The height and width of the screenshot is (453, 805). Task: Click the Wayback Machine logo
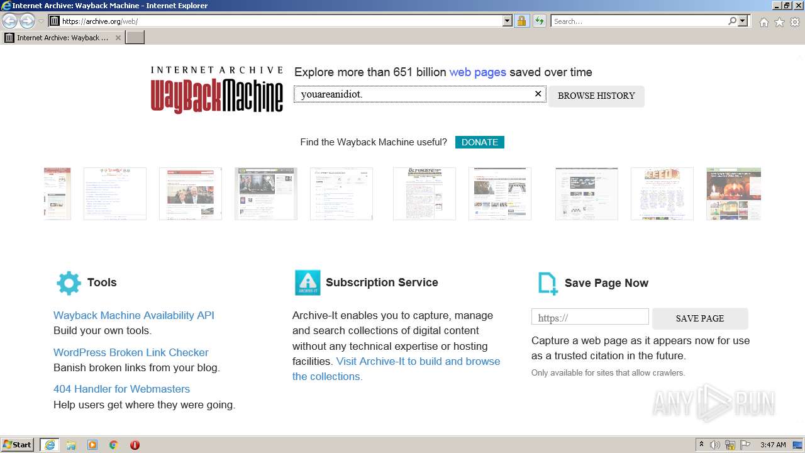click(x=216, y=89)
